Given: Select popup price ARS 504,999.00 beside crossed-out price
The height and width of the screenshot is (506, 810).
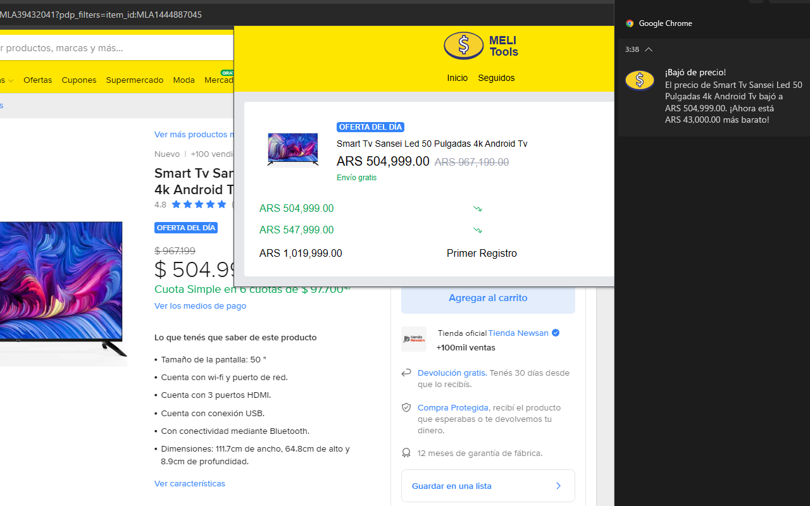Looking at the screenshot, I should [383, 161].
